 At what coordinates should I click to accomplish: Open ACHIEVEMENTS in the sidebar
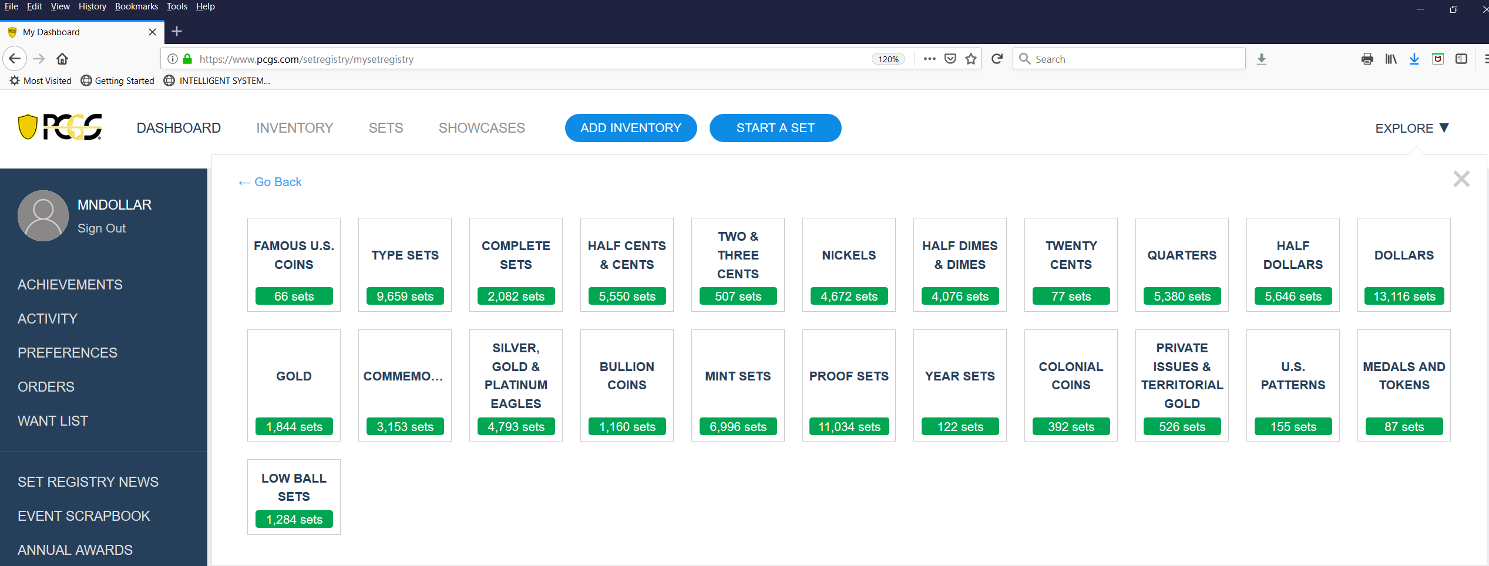70,285
